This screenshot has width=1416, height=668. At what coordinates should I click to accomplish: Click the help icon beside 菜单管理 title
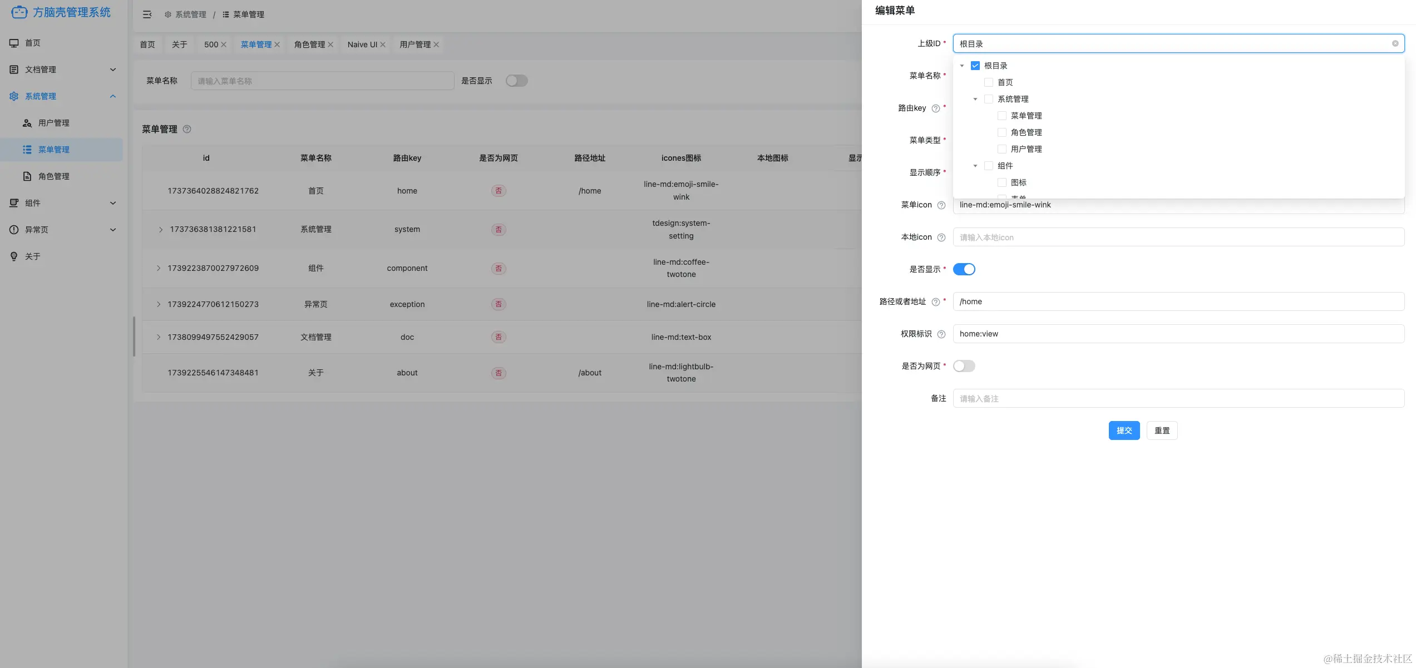point(187,129)
